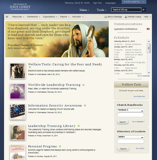This screenshot has height=160, width=157.
Task: Click the Application Notifications link
Action: 126,29
